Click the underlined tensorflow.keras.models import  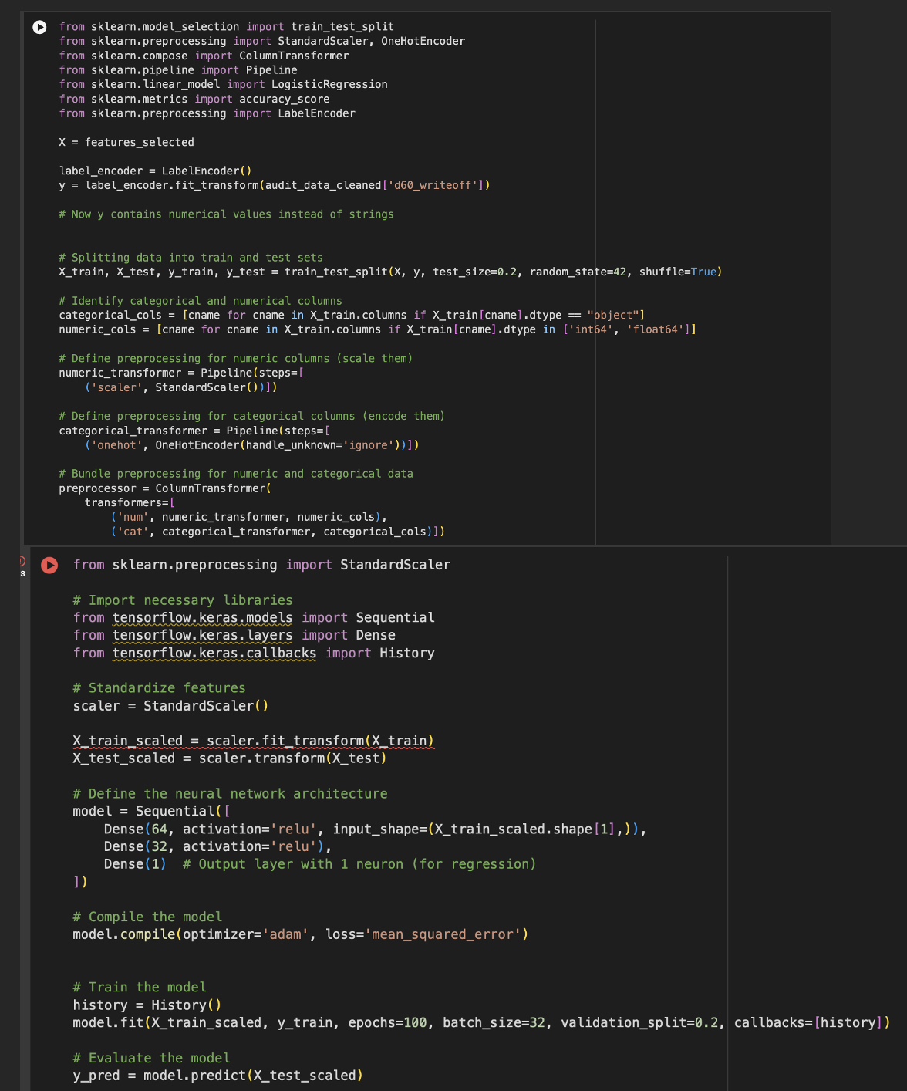202,617
